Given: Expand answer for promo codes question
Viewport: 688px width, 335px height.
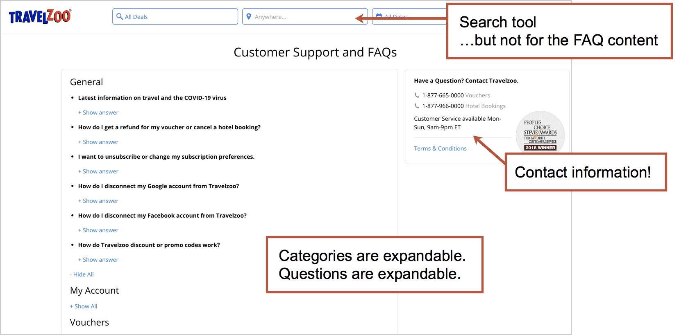Looking at the screenshot, I should pyautogui.click(x=98, y=260).
